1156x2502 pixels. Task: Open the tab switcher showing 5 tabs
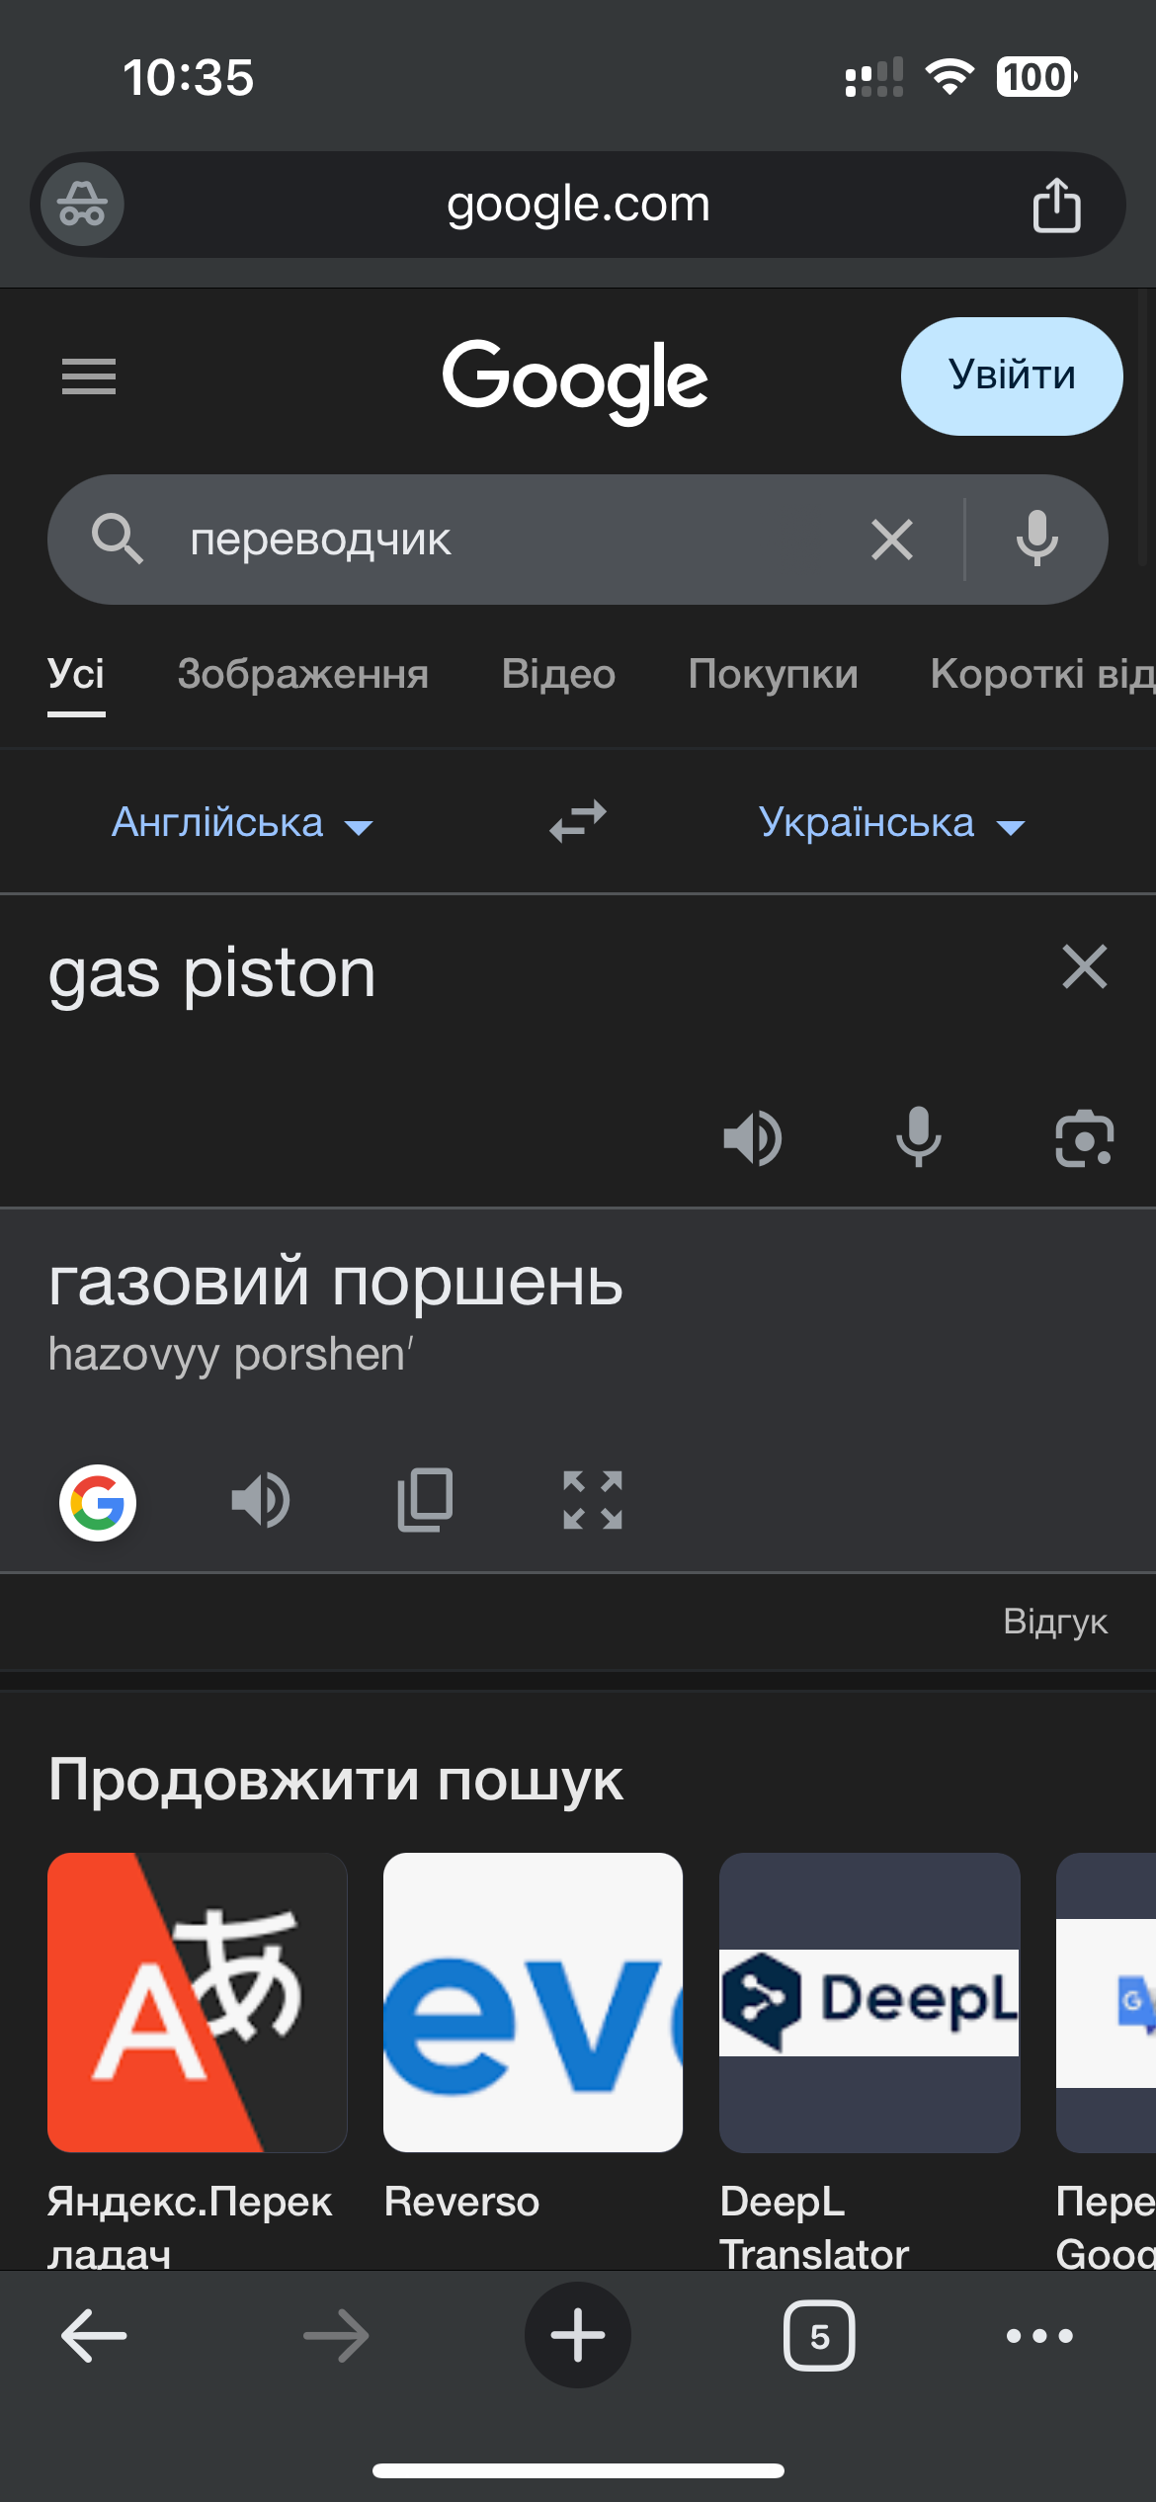819,2336
